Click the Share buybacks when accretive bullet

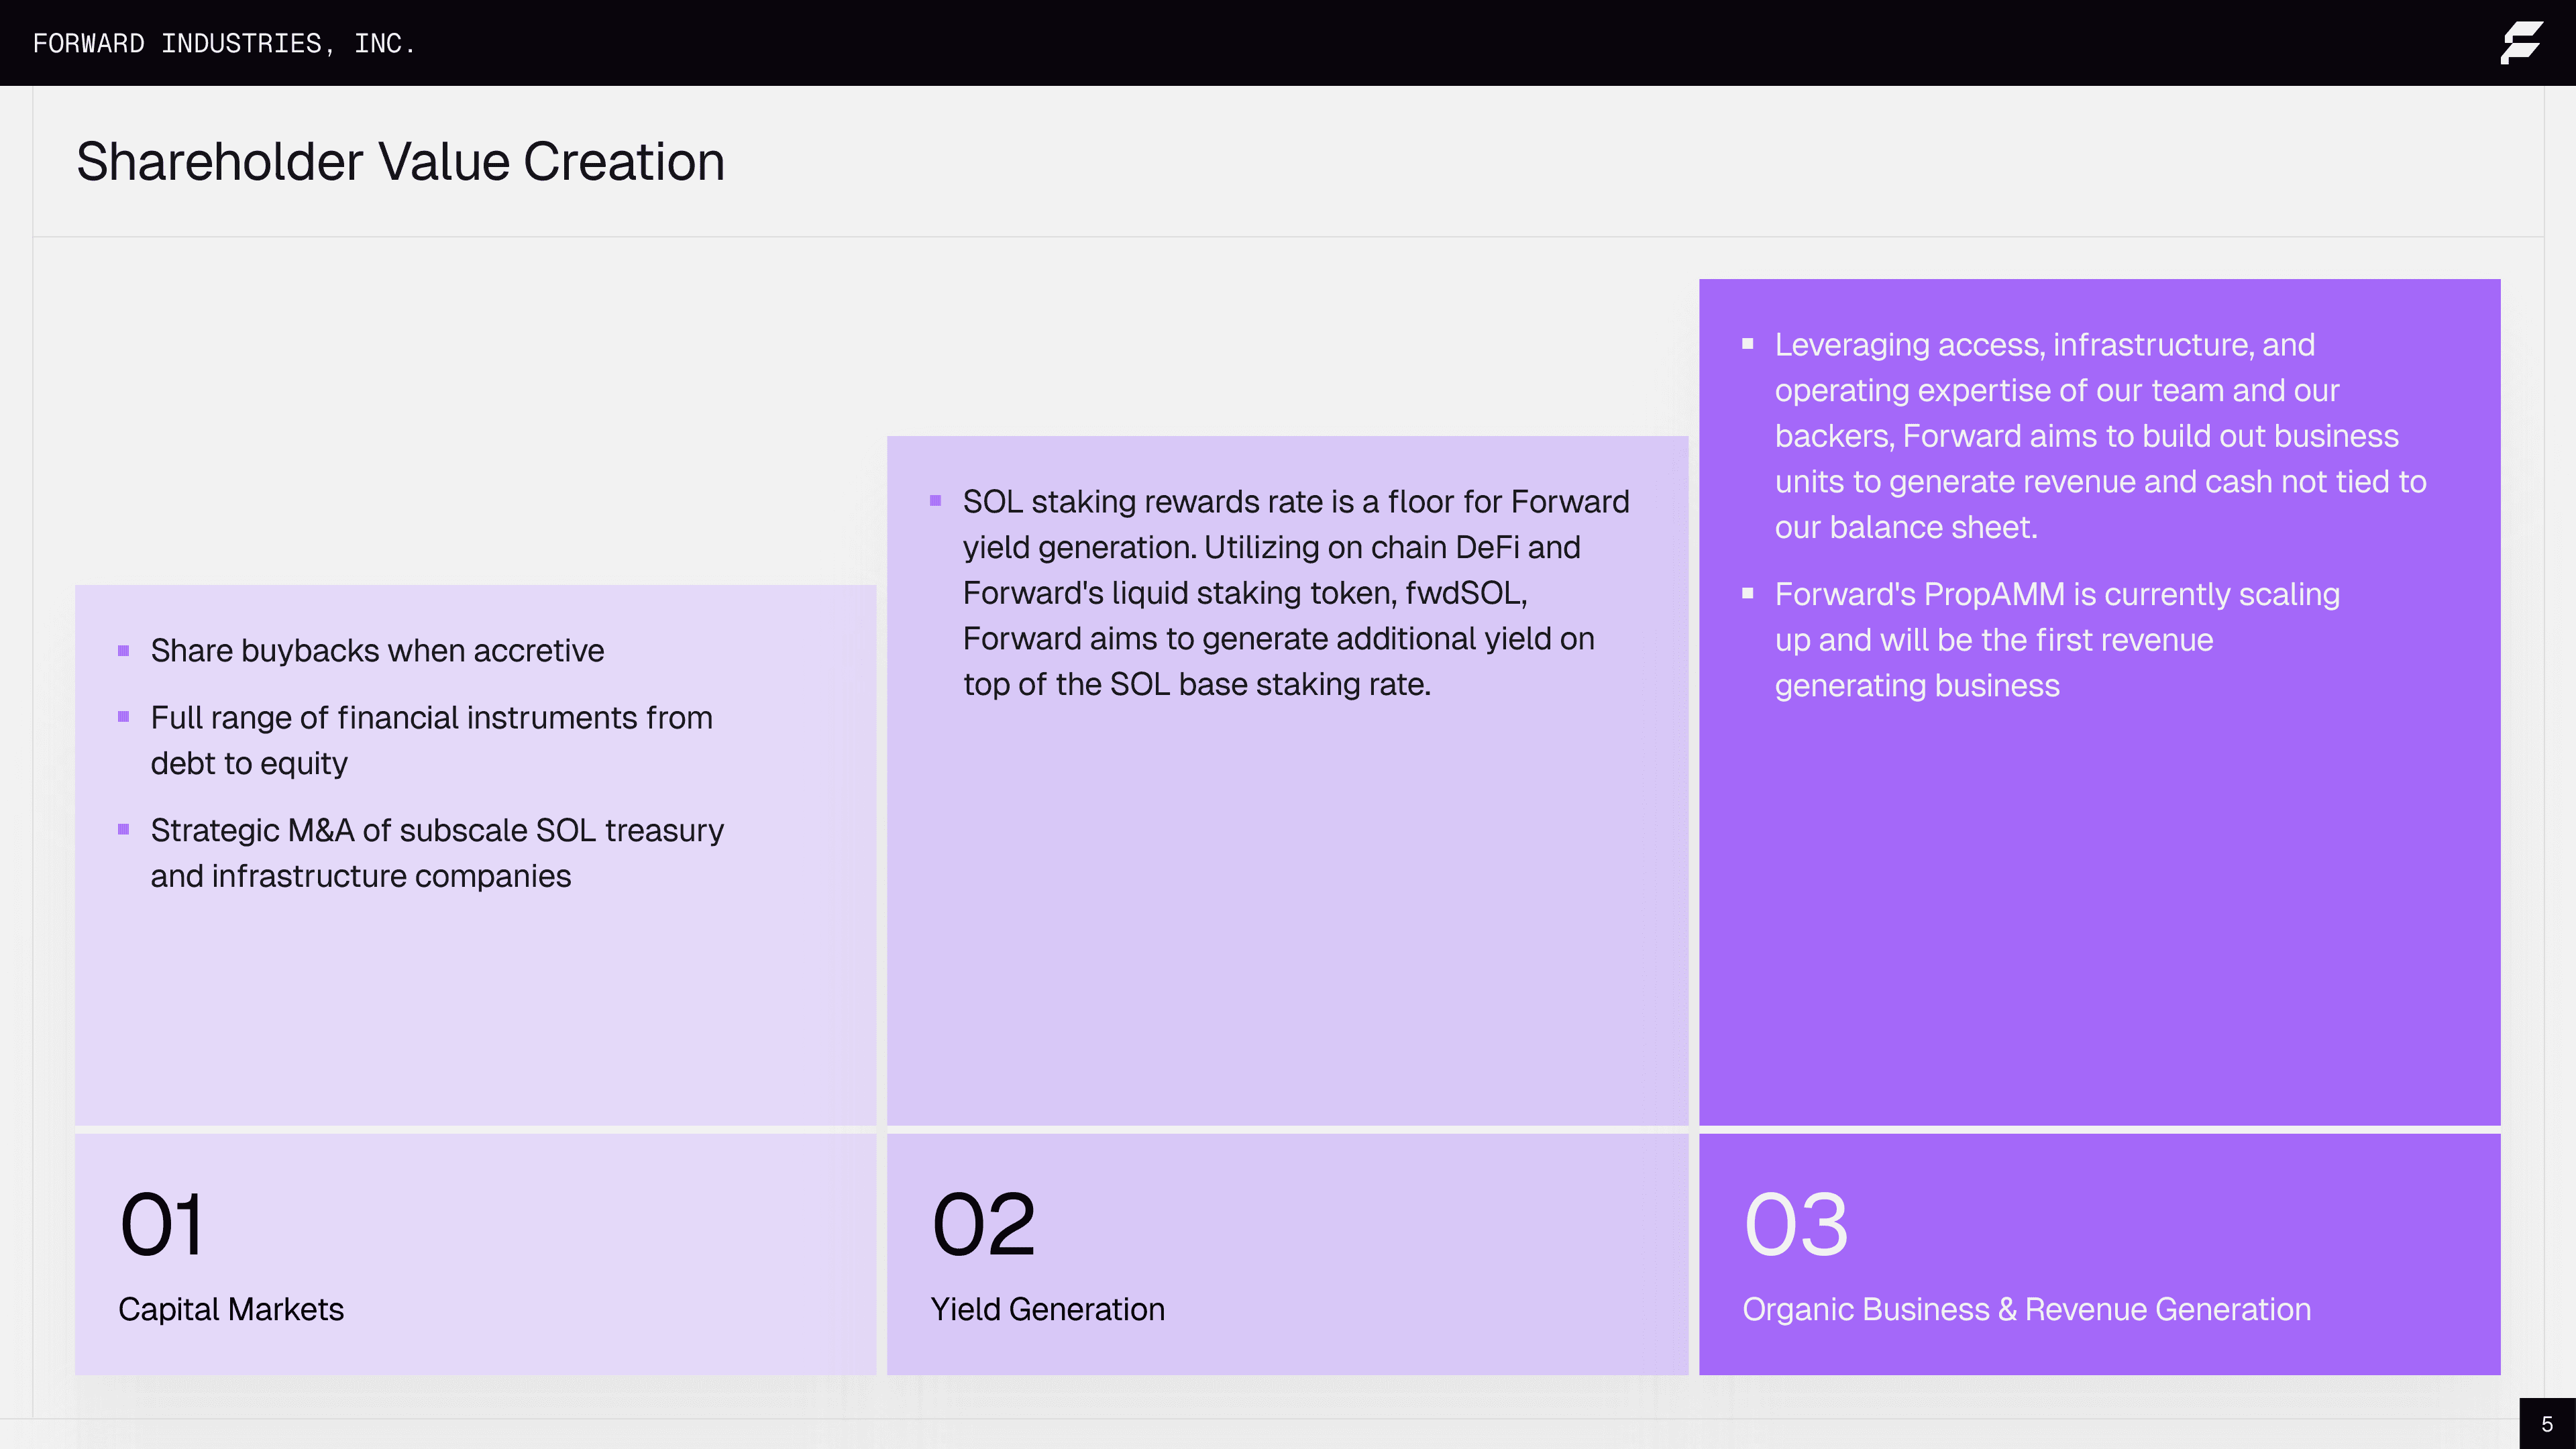point(377,651)
